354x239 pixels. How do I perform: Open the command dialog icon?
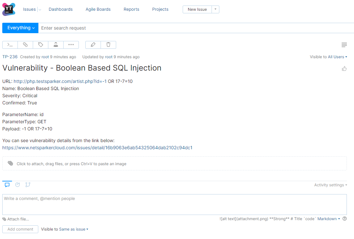(10, 45)
